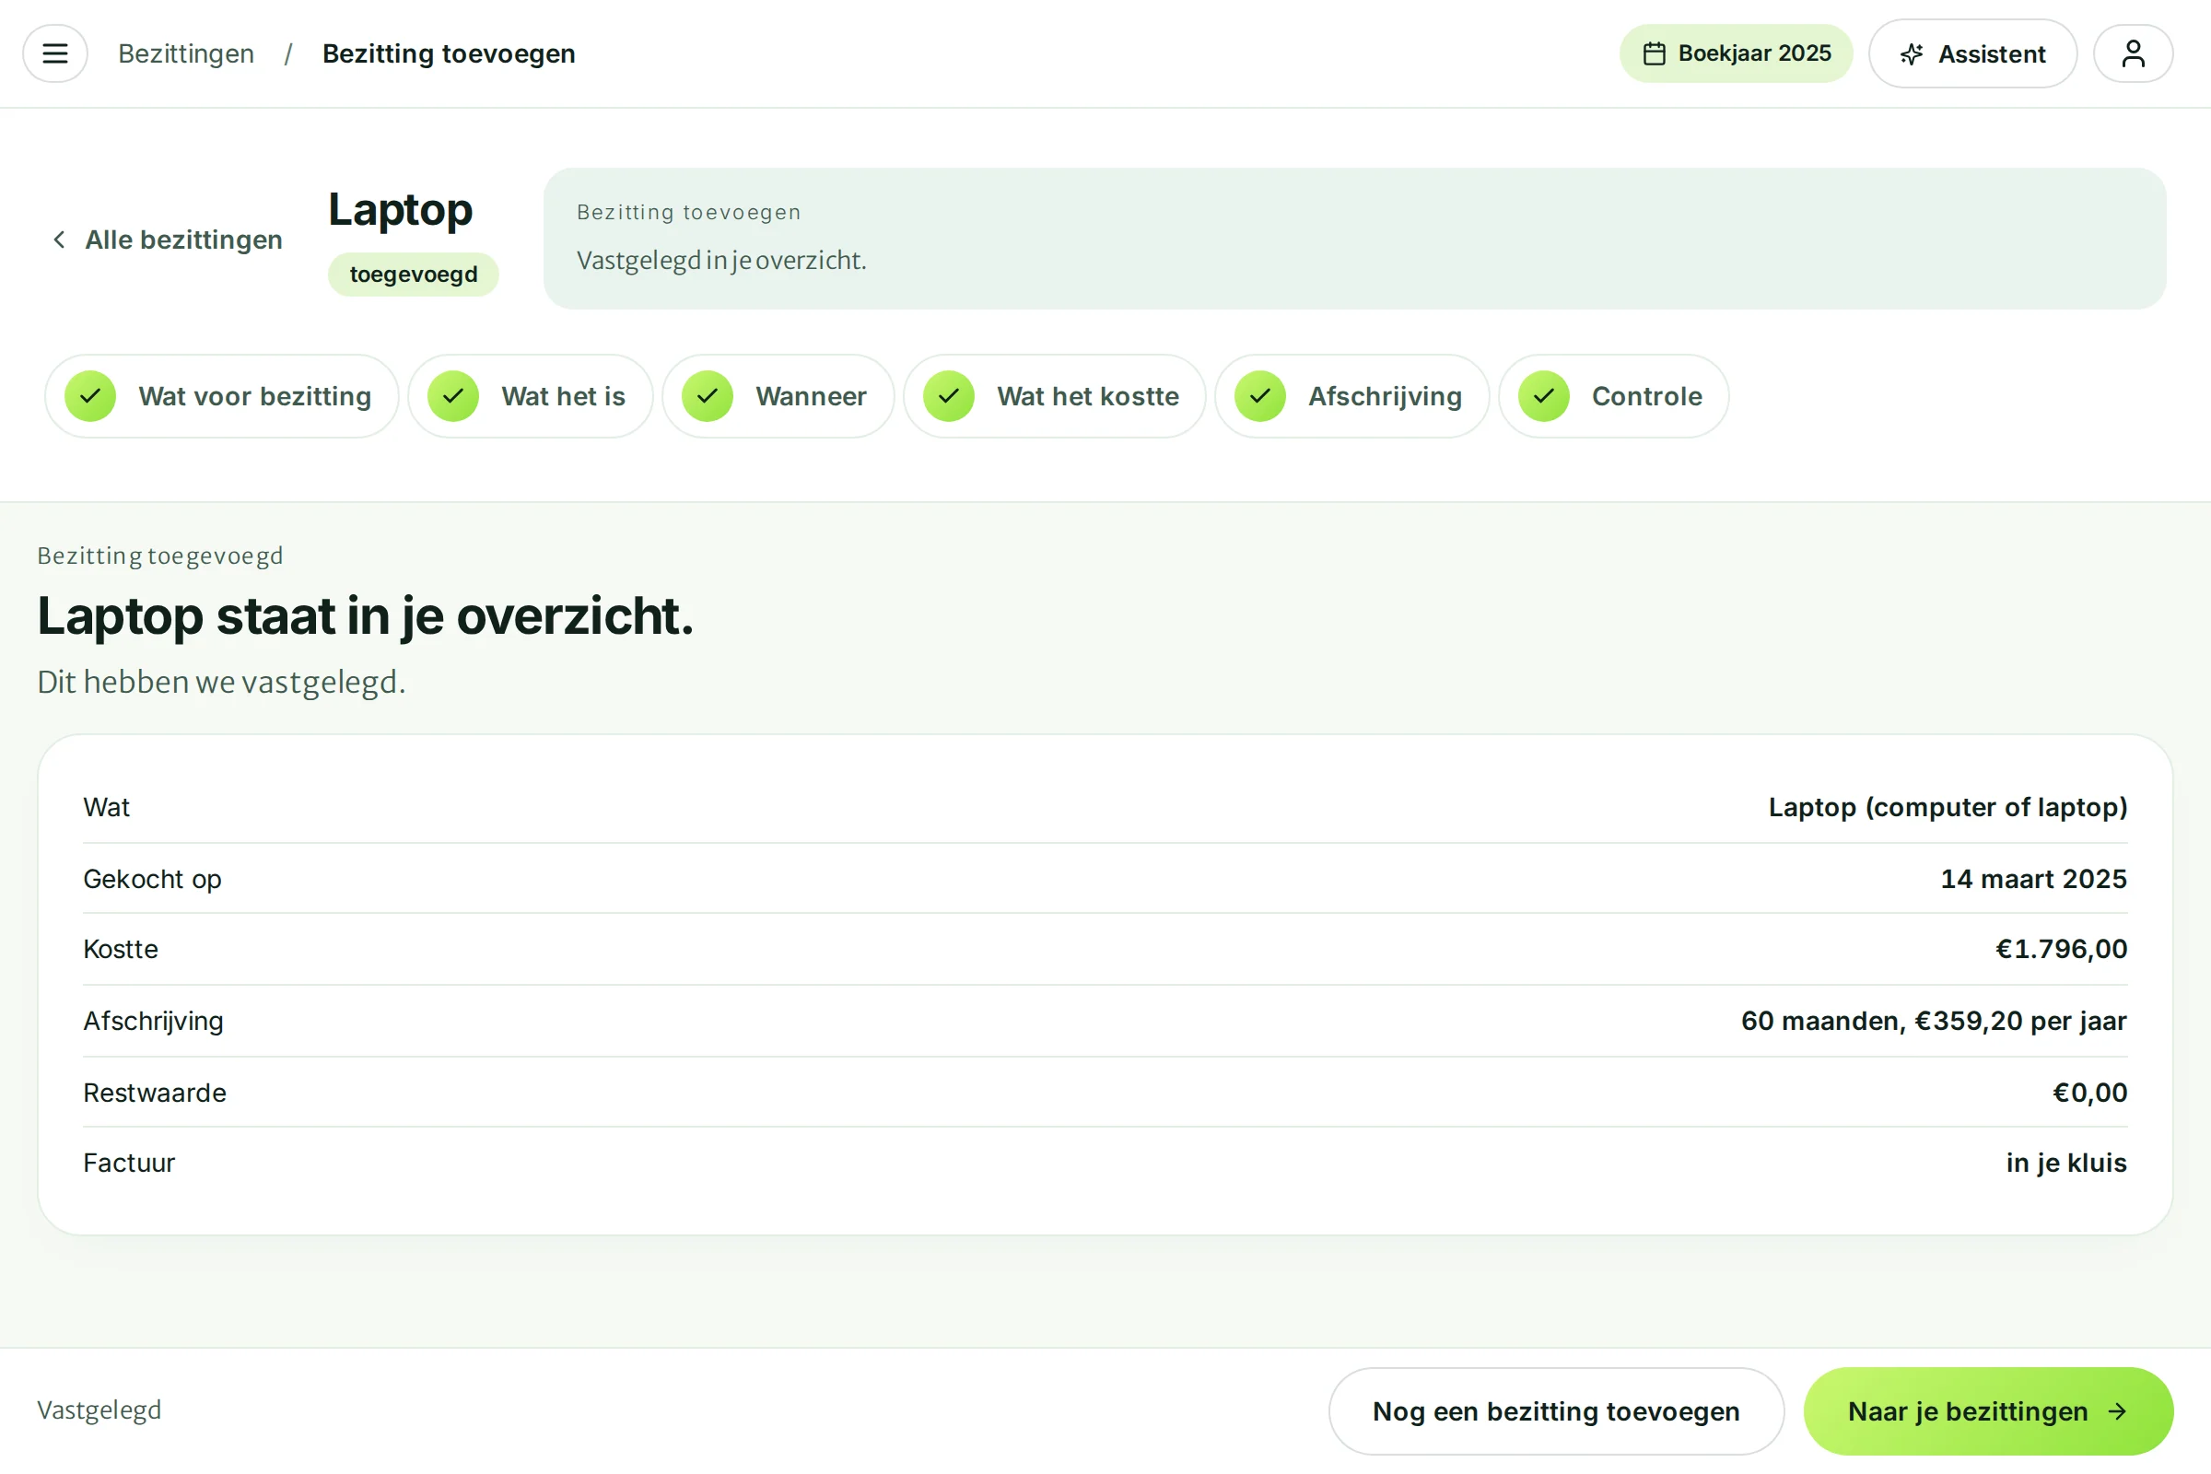2211x1474 pixels.
Task: Select the Laptop (computer of laptop) value
Action: pos(1948,807)
